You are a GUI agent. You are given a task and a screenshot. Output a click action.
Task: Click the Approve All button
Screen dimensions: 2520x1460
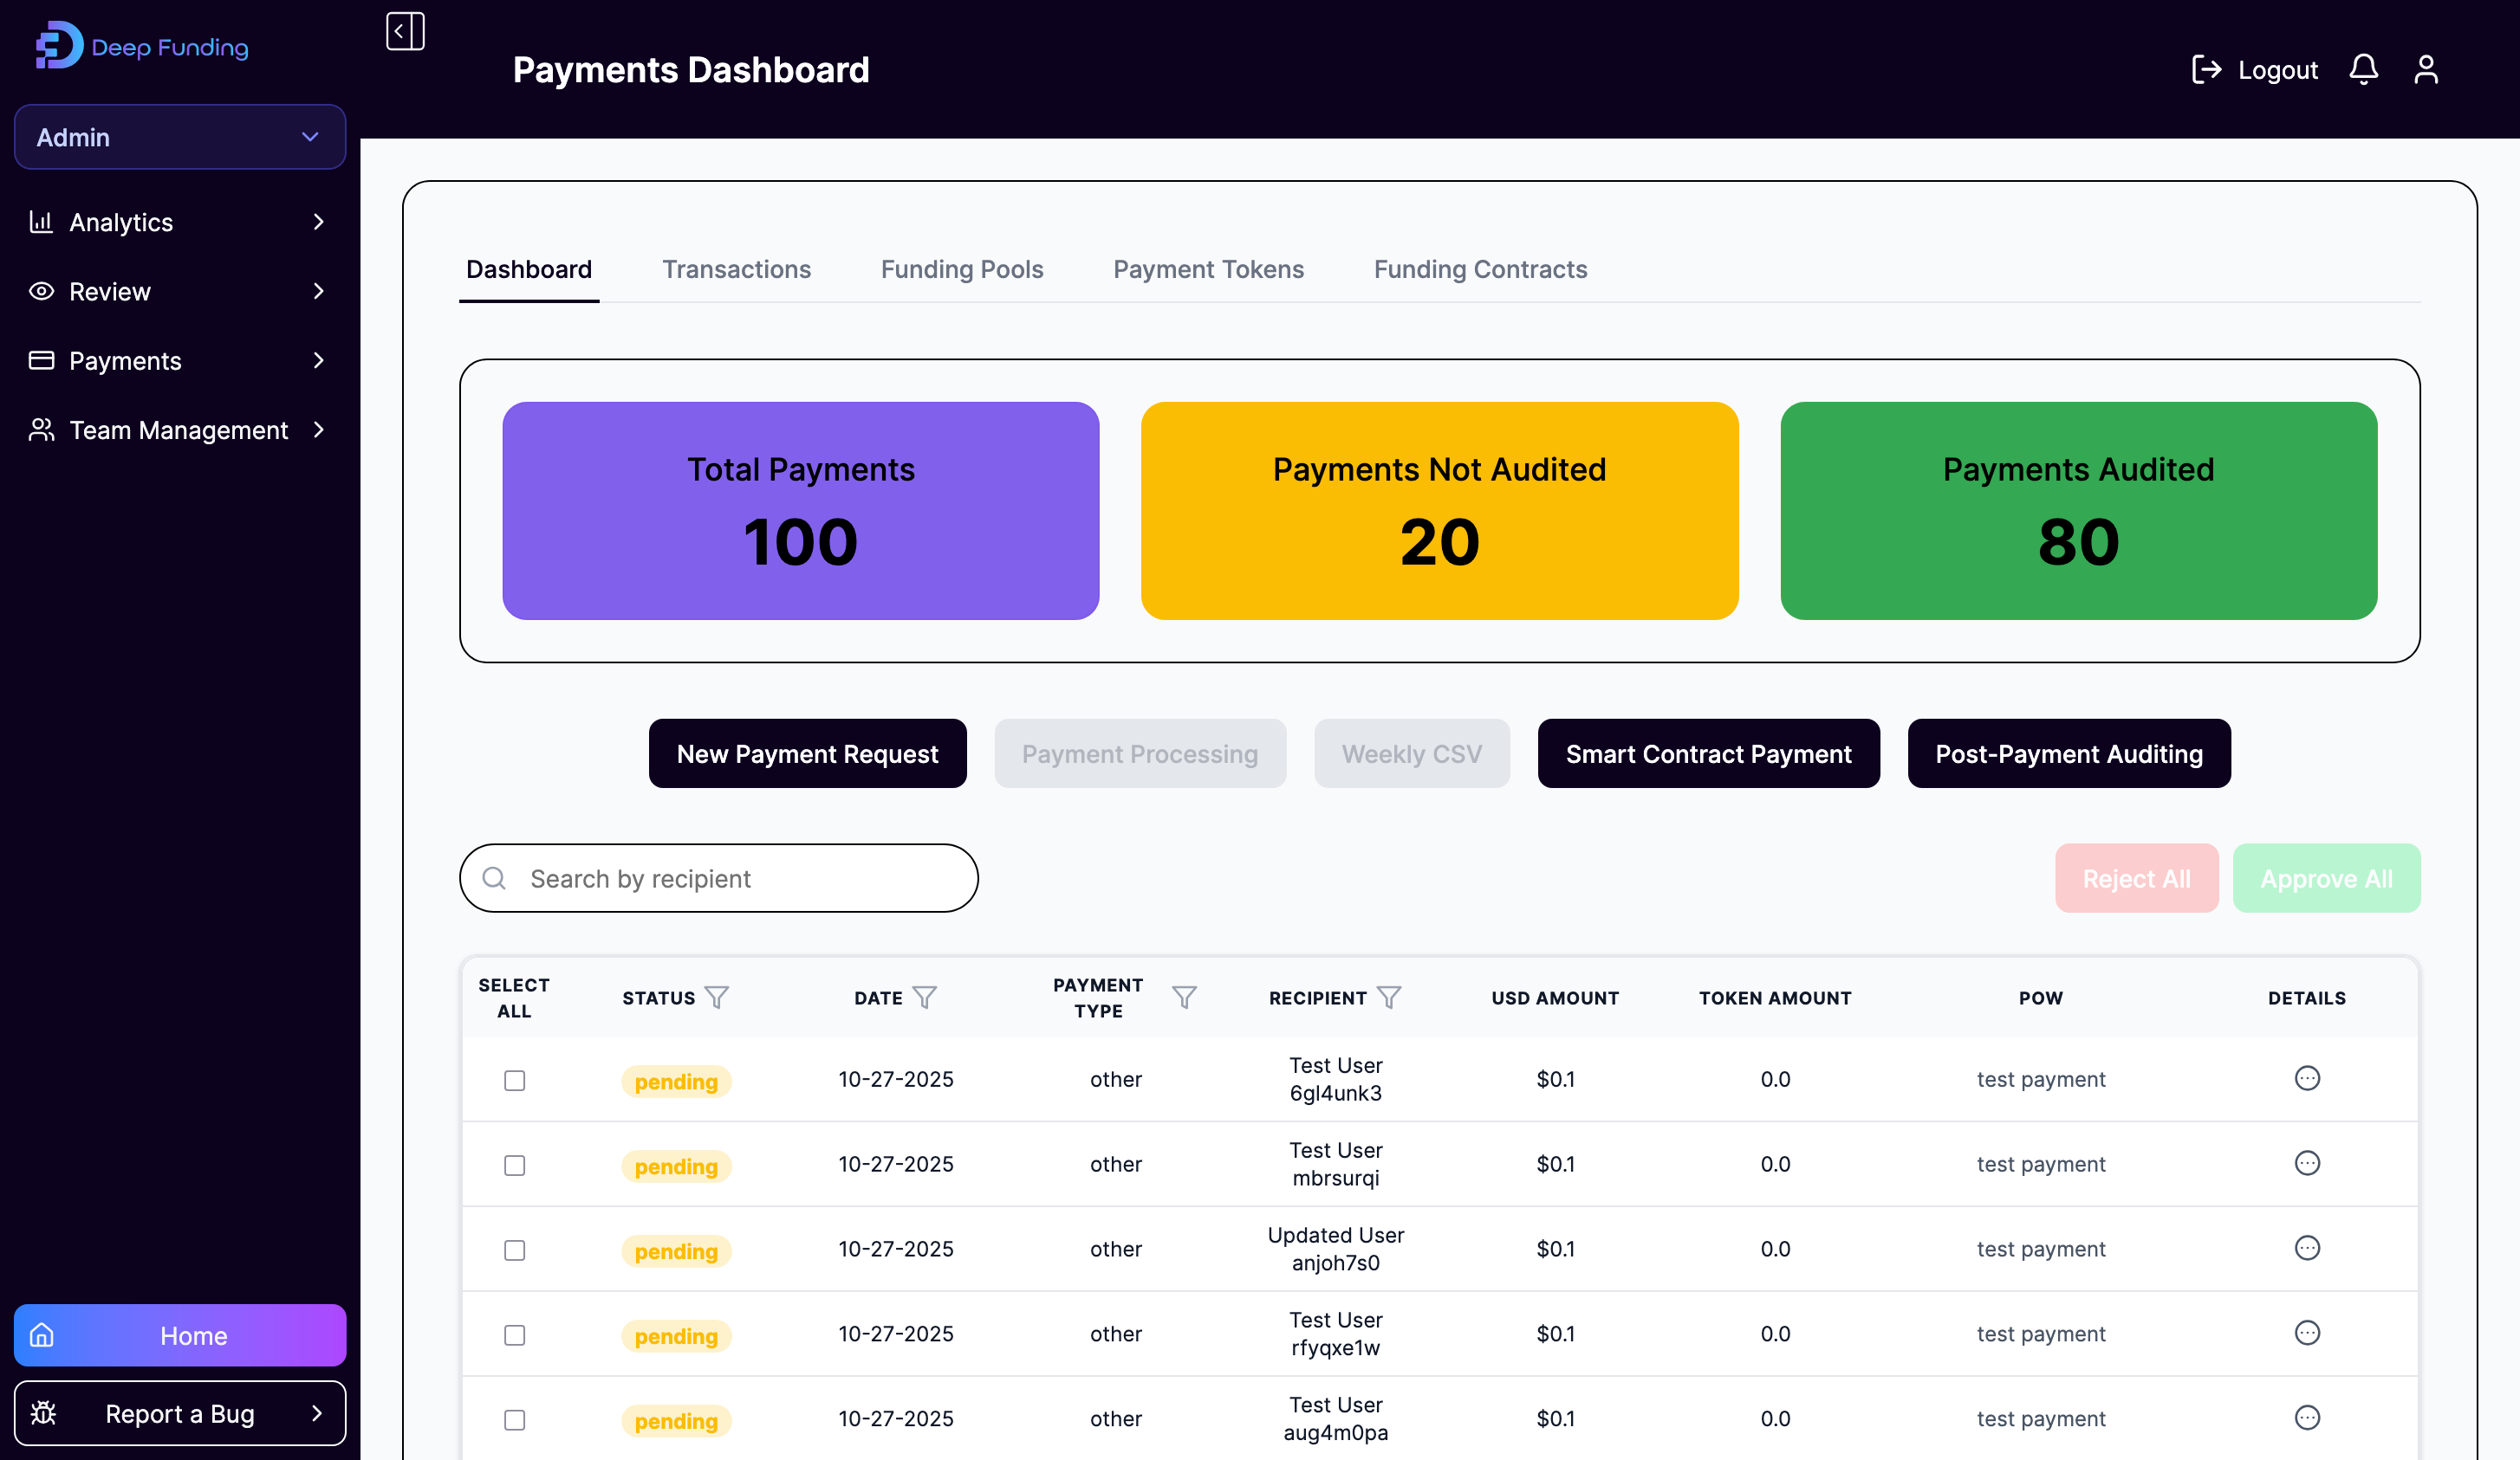click(2326, 878)
